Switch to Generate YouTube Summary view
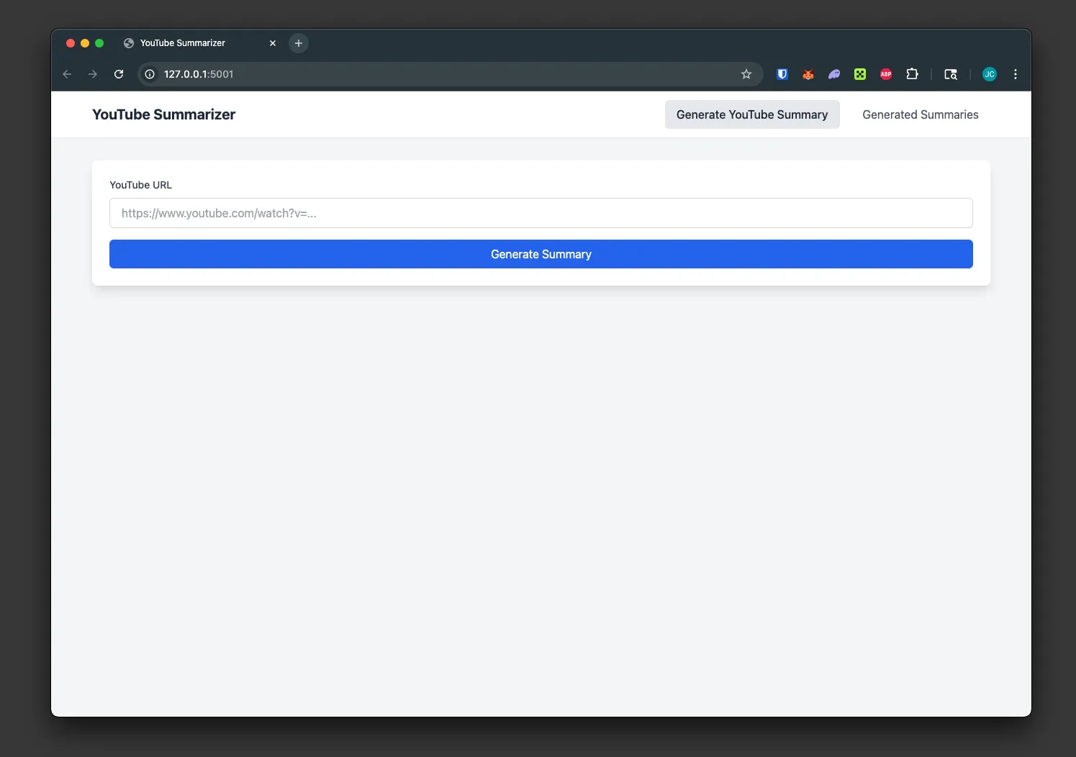The height and width of the screenshot is (757, 1076). point(751,114)
